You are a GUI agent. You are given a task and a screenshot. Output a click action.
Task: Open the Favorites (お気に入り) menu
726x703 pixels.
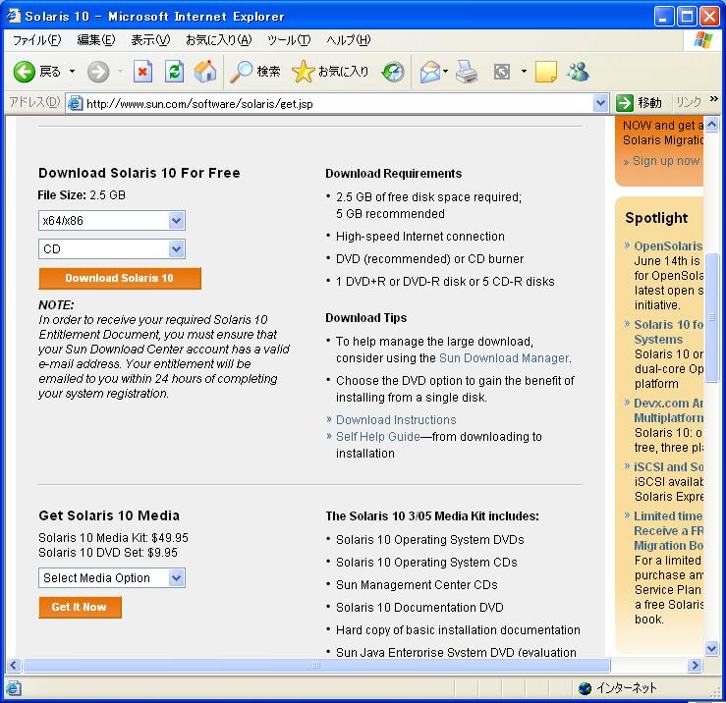[218, 40]
